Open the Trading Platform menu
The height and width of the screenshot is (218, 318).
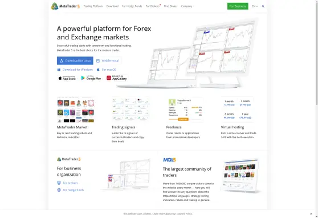tap(93, 6)
